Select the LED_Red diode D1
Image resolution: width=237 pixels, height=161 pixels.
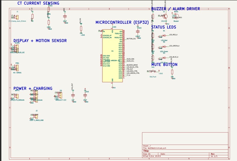coord(164,36)
